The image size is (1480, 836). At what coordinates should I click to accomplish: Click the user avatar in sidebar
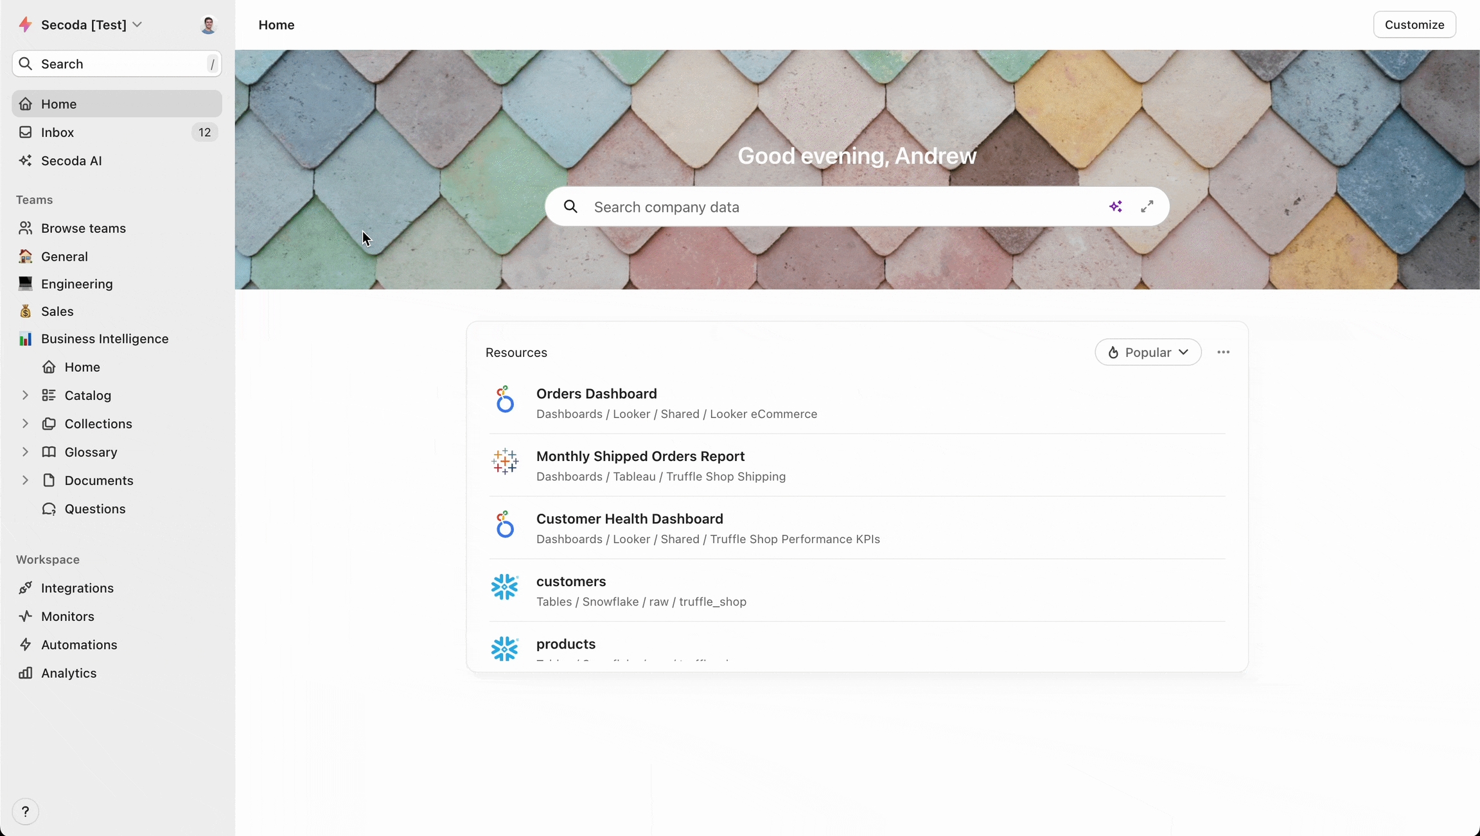tap(208, 25)
